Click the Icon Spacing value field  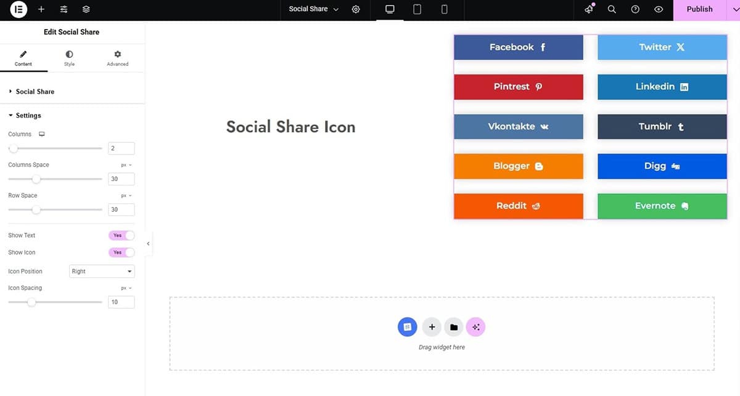click(x=121, y=302)
